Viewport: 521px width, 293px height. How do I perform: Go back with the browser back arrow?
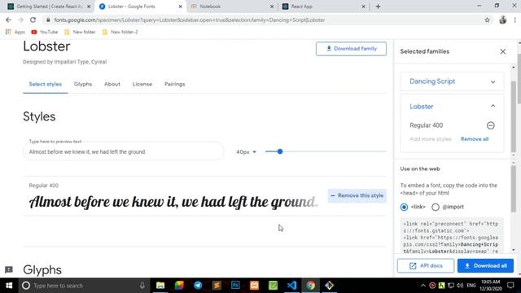pyautogui.click(x=8, y=20)
